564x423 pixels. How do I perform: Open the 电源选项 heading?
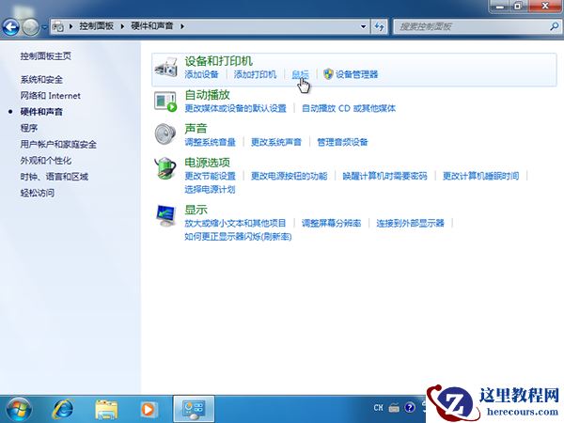(207, 163)
